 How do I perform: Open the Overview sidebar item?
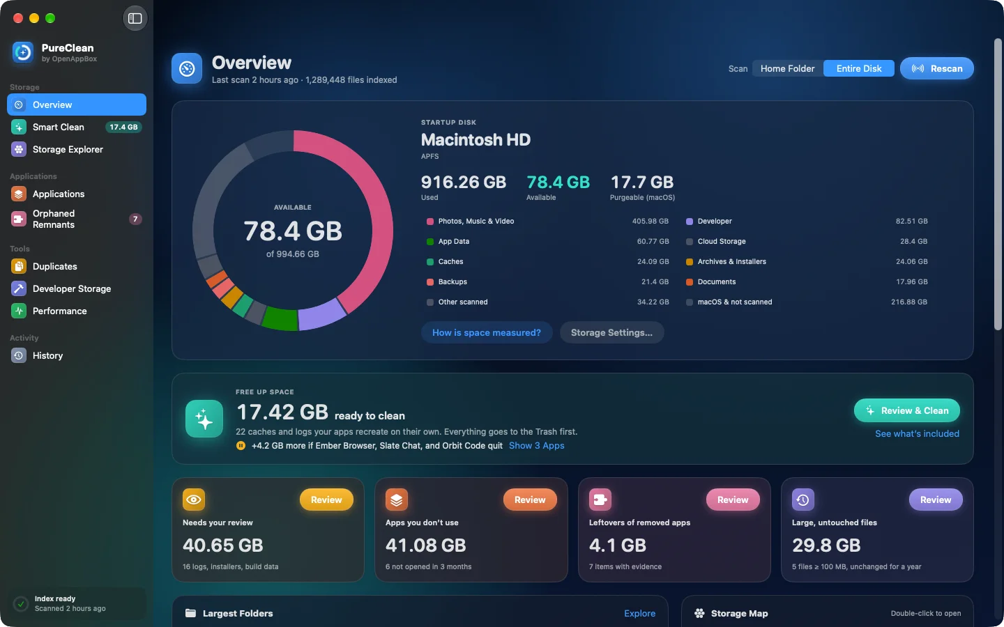77,104
